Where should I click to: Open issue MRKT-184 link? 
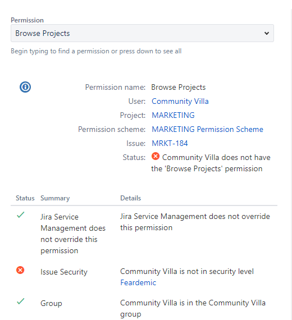170,143
